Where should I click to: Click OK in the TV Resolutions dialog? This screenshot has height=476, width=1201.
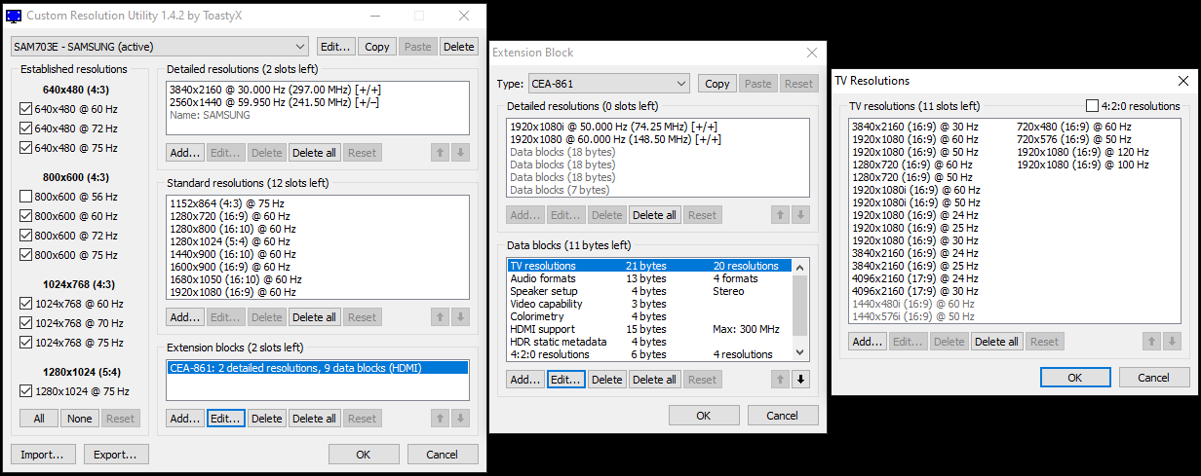[x=1074, y=378]
